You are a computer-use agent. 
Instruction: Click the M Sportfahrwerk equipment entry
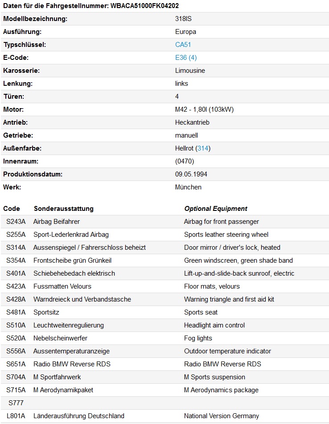coord(57,377)
